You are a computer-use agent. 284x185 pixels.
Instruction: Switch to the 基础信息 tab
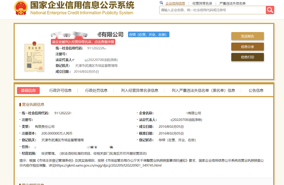28,90
